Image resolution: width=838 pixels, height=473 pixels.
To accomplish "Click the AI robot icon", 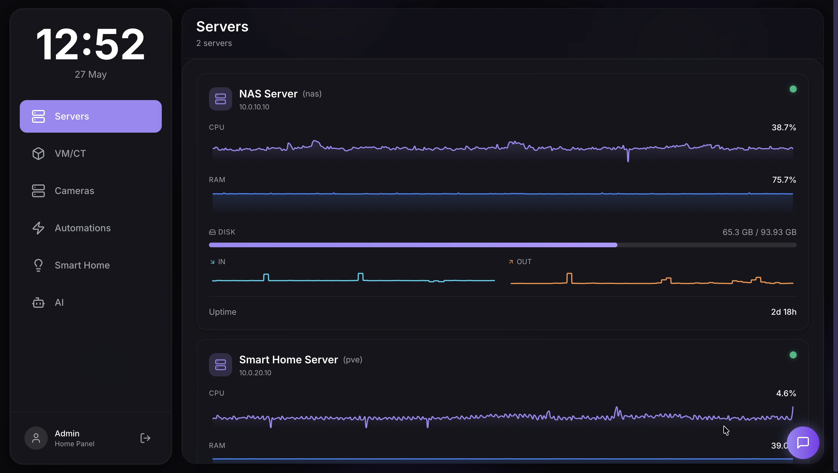I will (38, 303).
